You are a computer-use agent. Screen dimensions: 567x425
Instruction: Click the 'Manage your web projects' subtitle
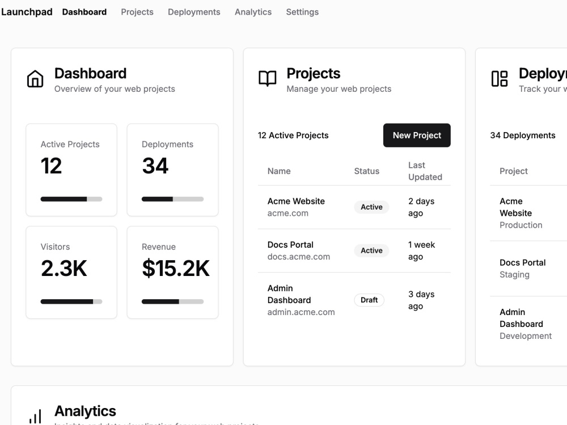pos(339,89)
